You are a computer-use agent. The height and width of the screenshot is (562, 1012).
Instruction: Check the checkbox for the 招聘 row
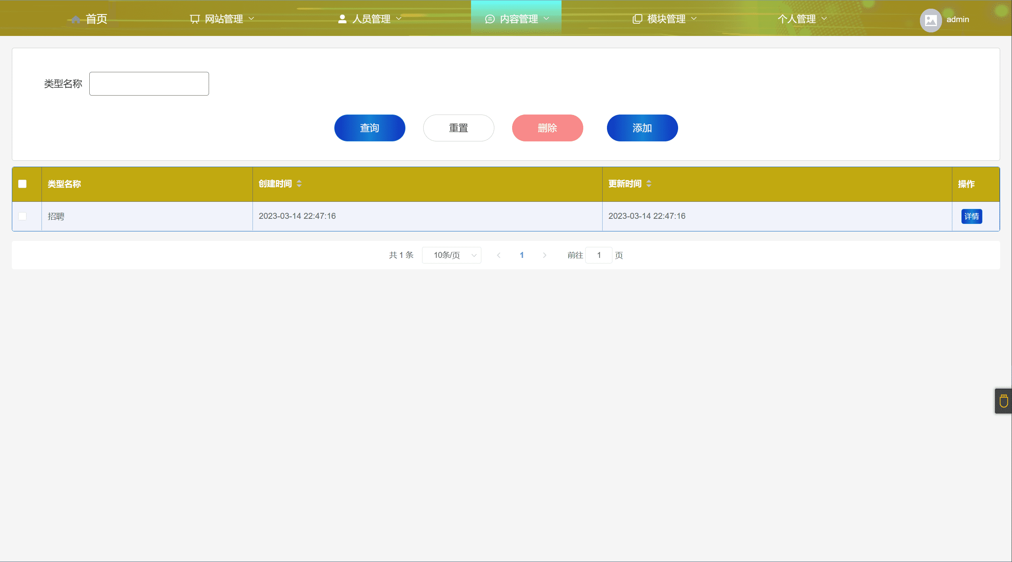tap(23, 216)
